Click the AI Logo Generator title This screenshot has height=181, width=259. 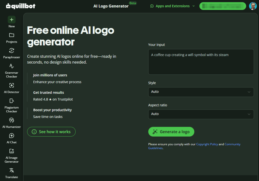pos(111,6)
